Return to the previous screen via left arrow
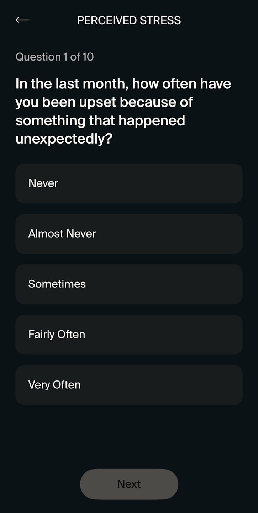The height and width of the screenshot is (513, 258). pyautogui.click(x=22, y=20)
